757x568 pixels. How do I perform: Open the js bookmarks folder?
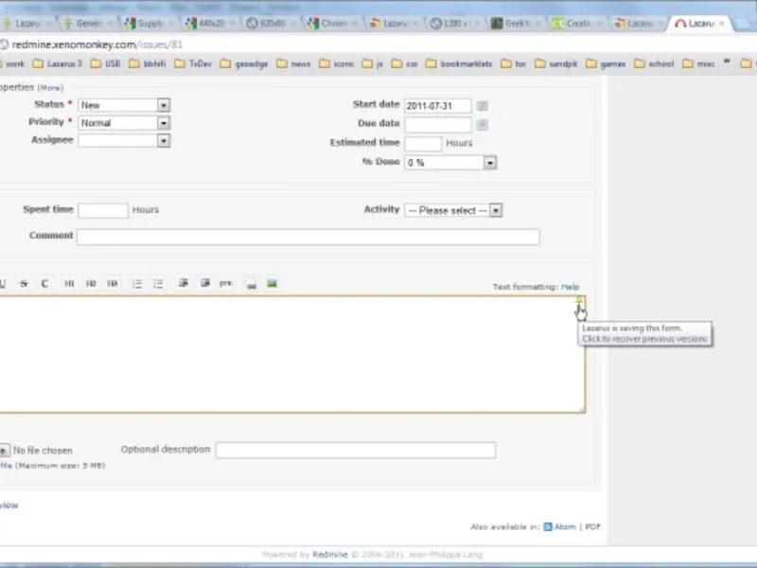[x=373, y=63]
